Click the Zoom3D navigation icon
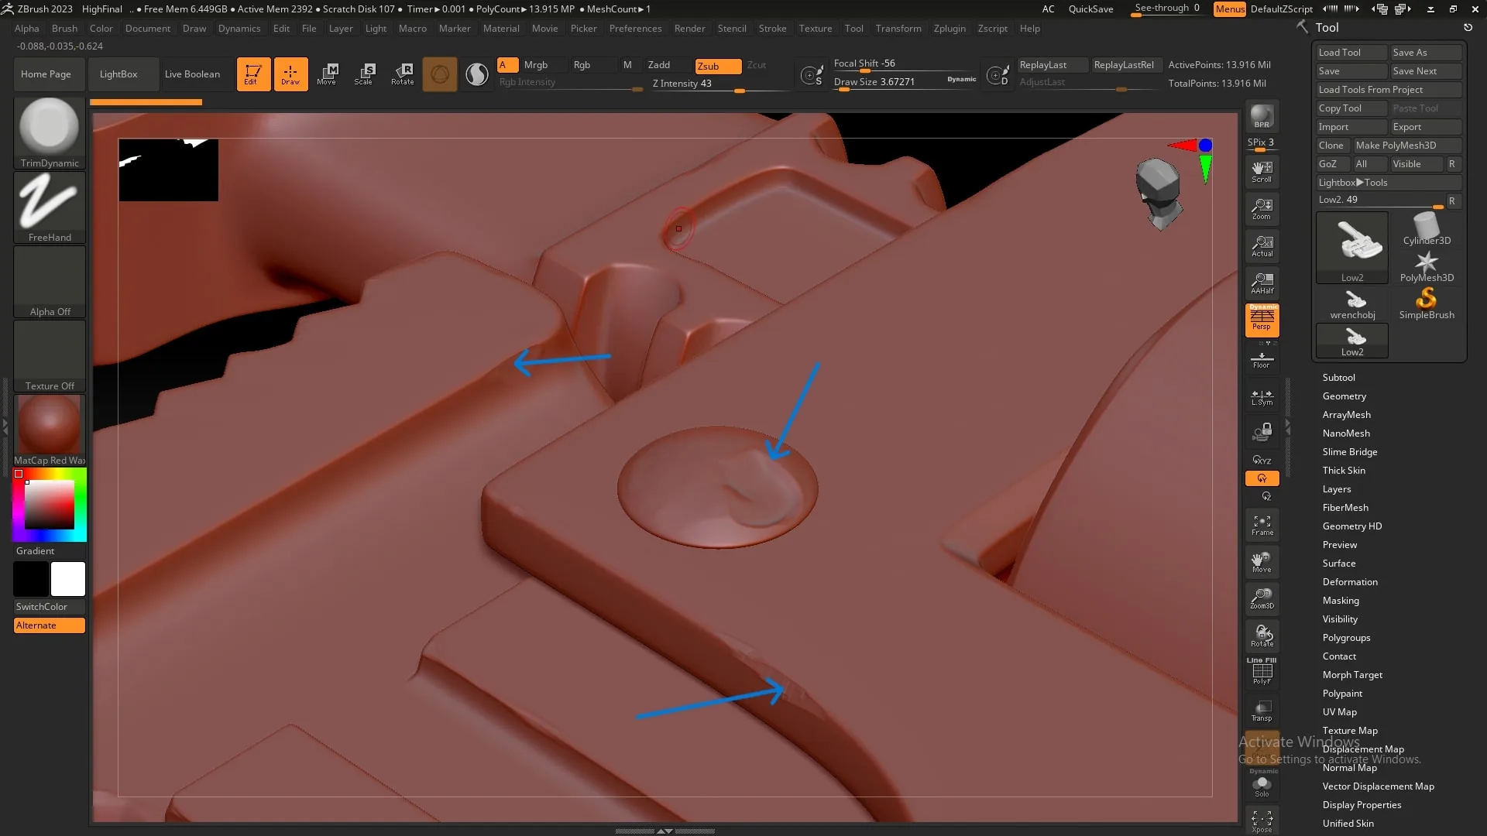The height and width of the screenshot is (836, 1487). pos(1262,598)
